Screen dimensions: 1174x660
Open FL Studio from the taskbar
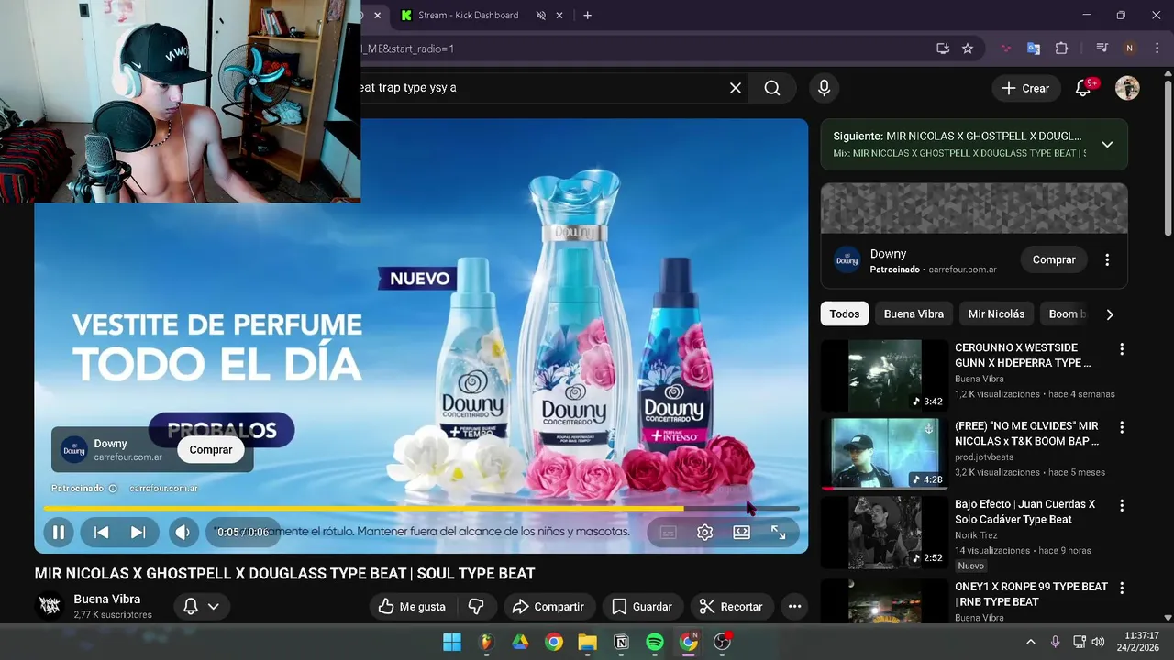pyautogui.click(x=486, y=643)
